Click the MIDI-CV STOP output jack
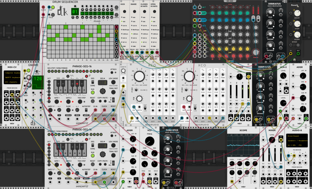Screen dimensions: 312x189 coord(12,118)
